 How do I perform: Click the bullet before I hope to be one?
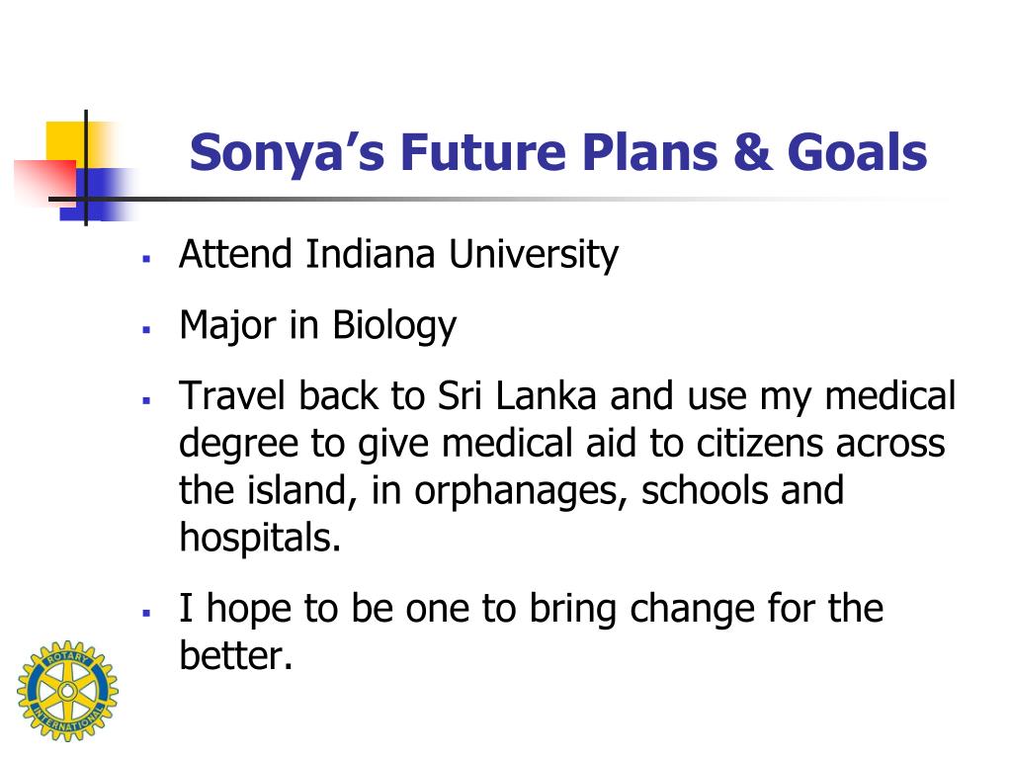point(146,613)
